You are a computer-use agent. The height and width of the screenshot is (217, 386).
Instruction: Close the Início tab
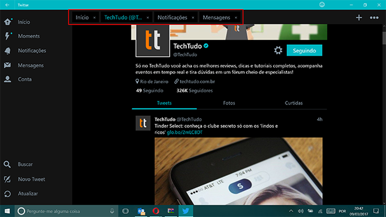tap(94, 18)
